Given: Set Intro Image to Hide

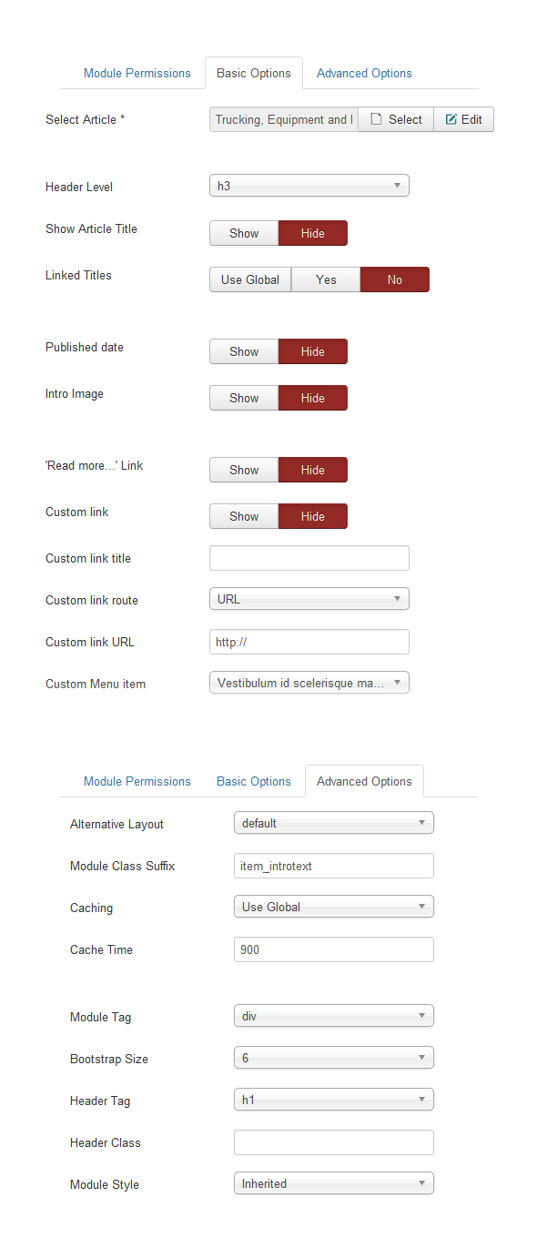Looking at the screenshot, I should click(x=313, y=398).
